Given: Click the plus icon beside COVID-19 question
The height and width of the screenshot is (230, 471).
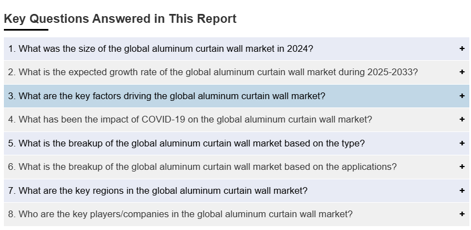Looking at the screenshot, I should click(462, 120).
